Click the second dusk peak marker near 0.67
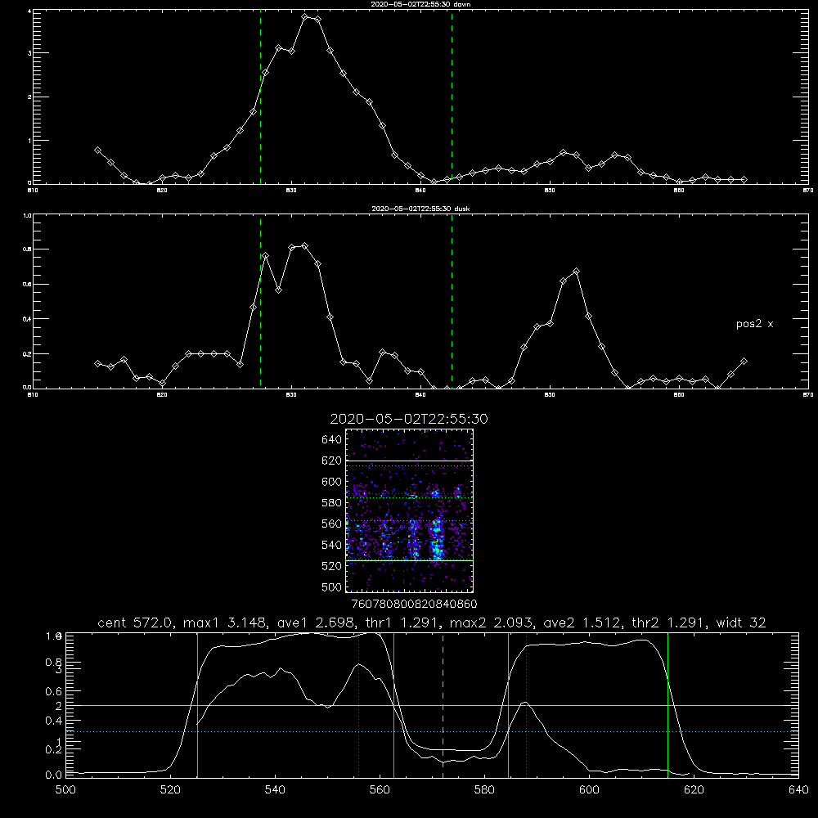Screen dimensions: 818x818 pyautogui.click(x=577, y=272)
